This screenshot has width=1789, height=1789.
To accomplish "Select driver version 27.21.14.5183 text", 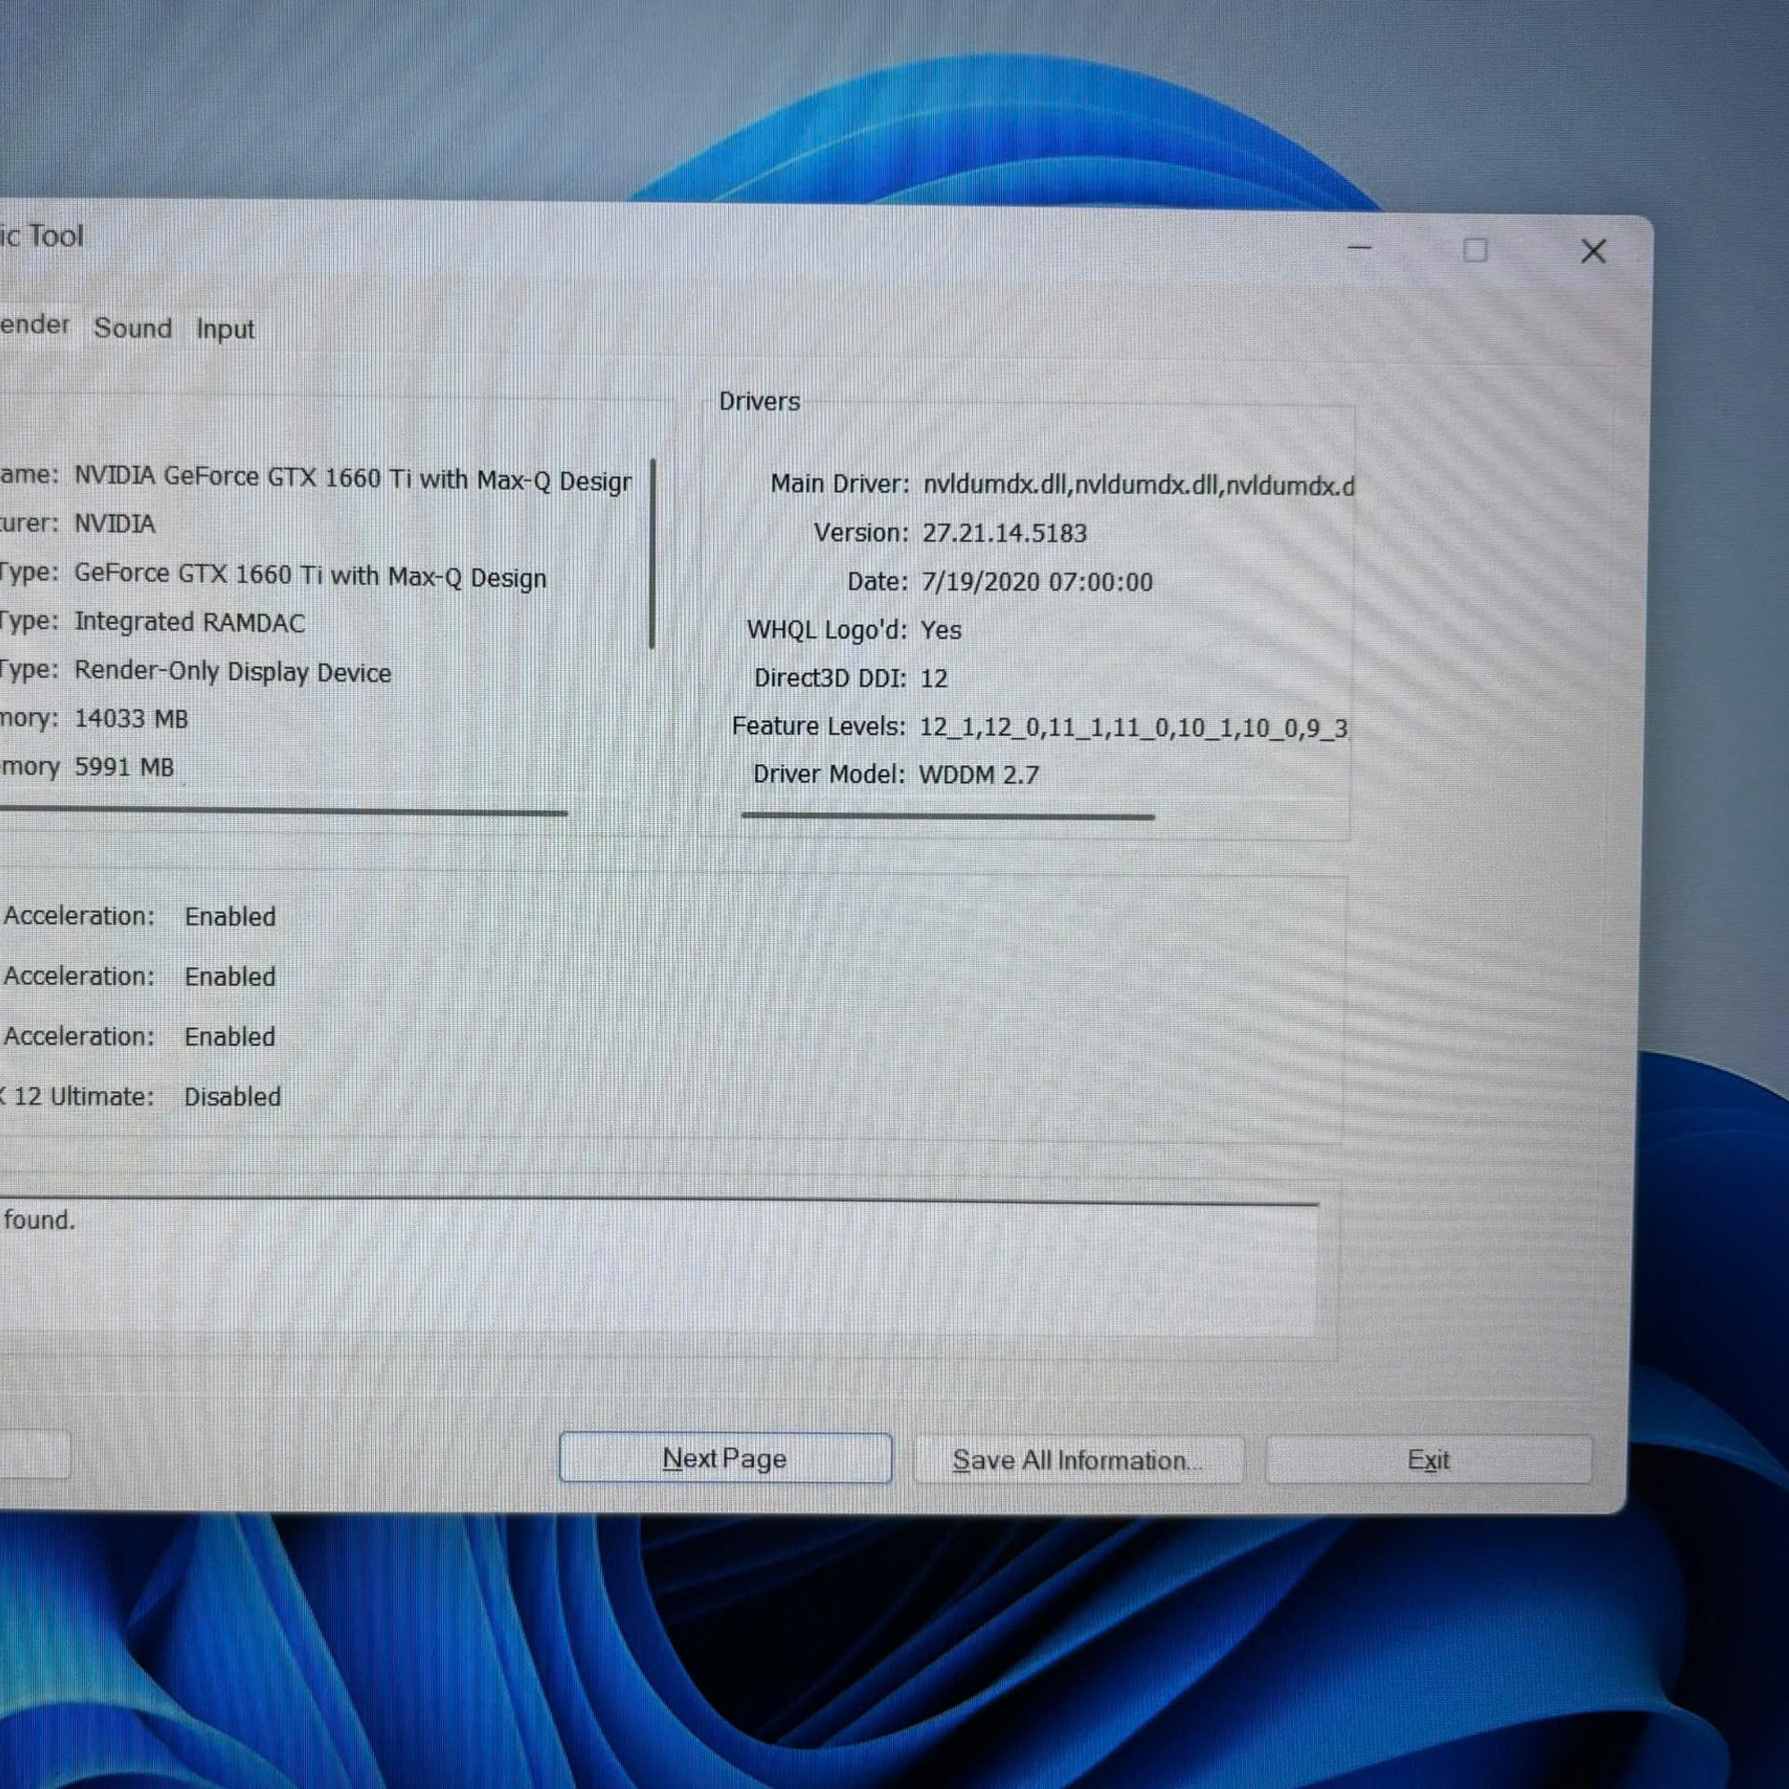I will point(1004,533).
